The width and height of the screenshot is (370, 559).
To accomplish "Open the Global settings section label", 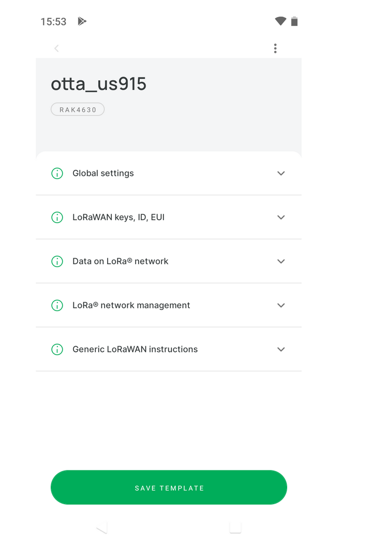I will coord(103,173).
